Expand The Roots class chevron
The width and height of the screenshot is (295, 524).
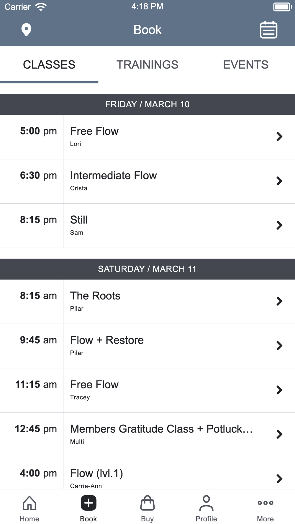279,301
